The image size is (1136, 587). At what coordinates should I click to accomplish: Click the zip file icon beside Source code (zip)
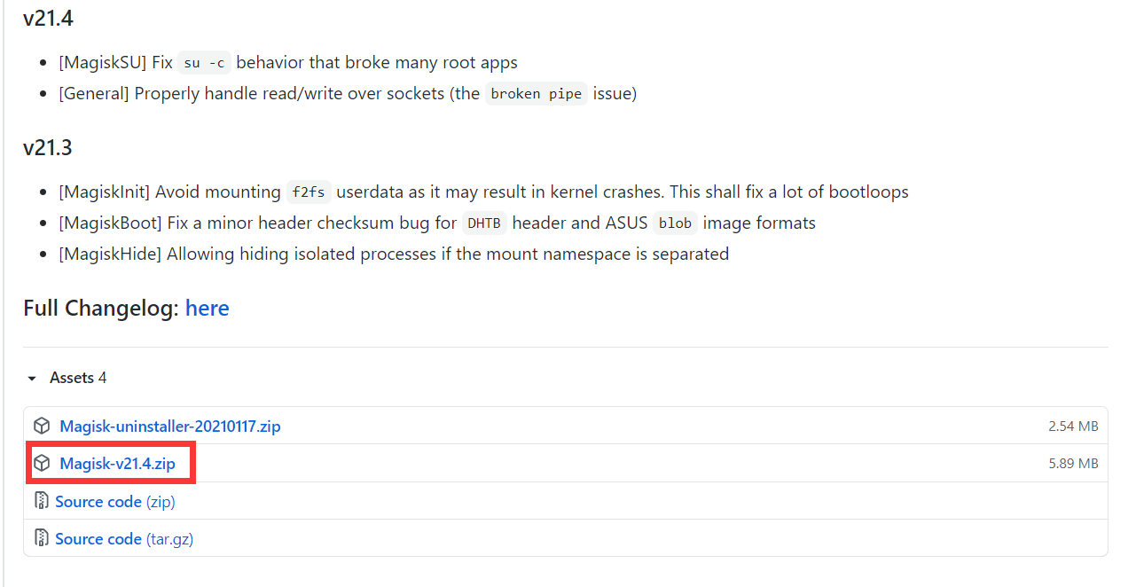(x=41, y=501)
